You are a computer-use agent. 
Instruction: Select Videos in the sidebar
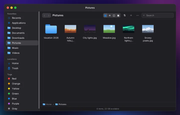tap(22, 53)
